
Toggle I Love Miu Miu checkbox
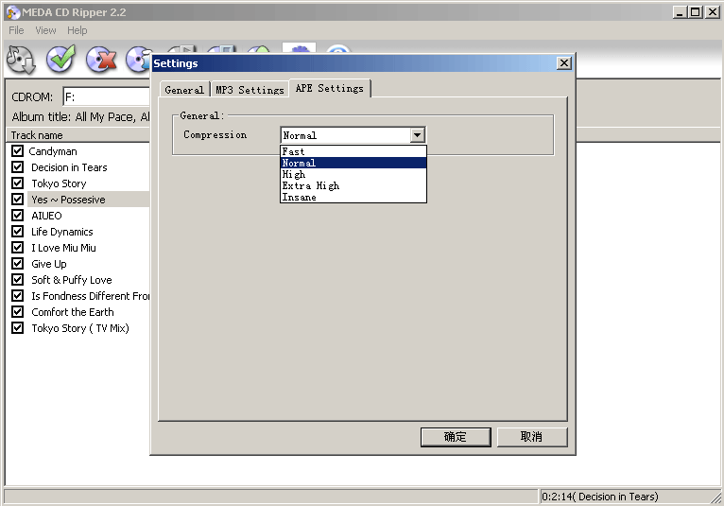(18, 247)
